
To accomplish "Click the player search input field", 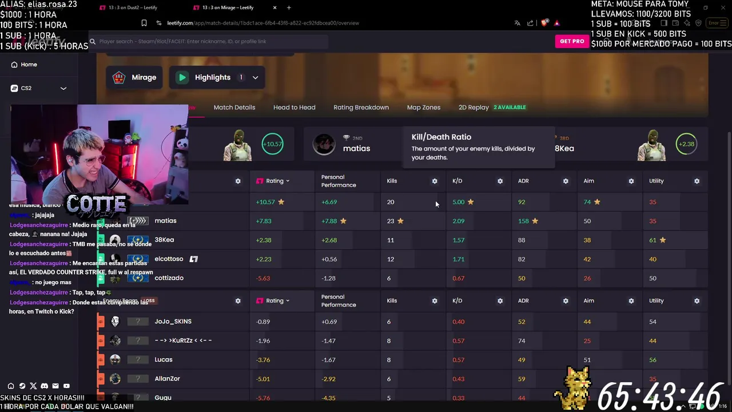I will 209,41.
